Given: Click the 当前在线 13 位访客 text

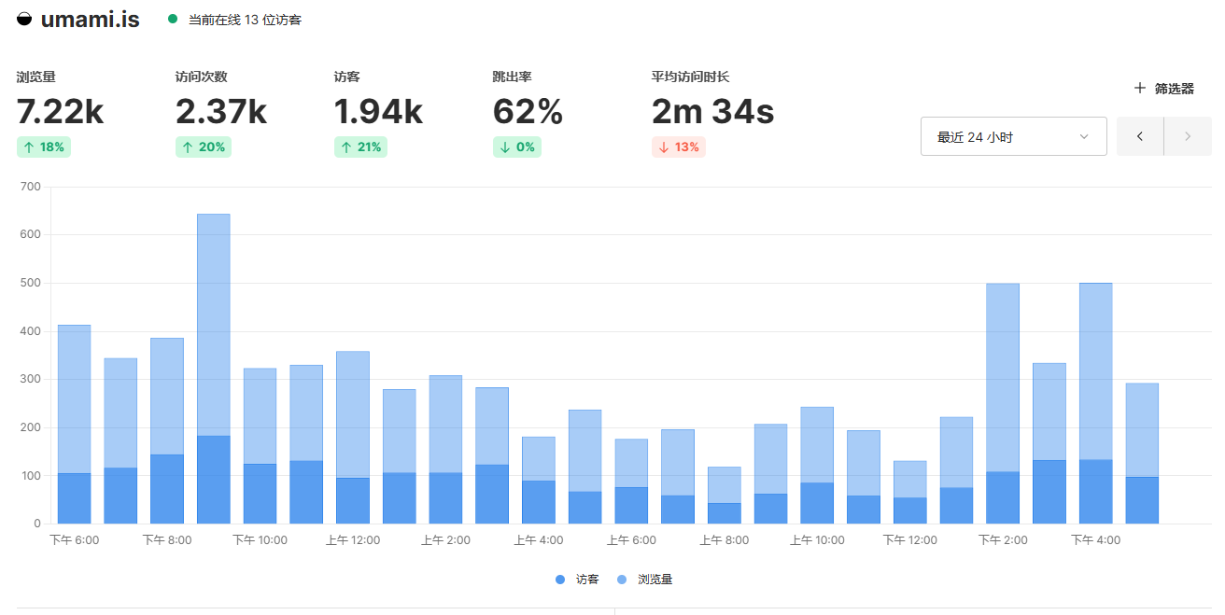Looking at the screenshot, I should 245,20.
